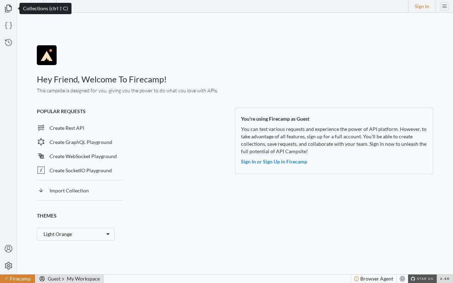Create a SocketIO Playground
Viewport: 453px width, 283px height.
click(80, 171)
